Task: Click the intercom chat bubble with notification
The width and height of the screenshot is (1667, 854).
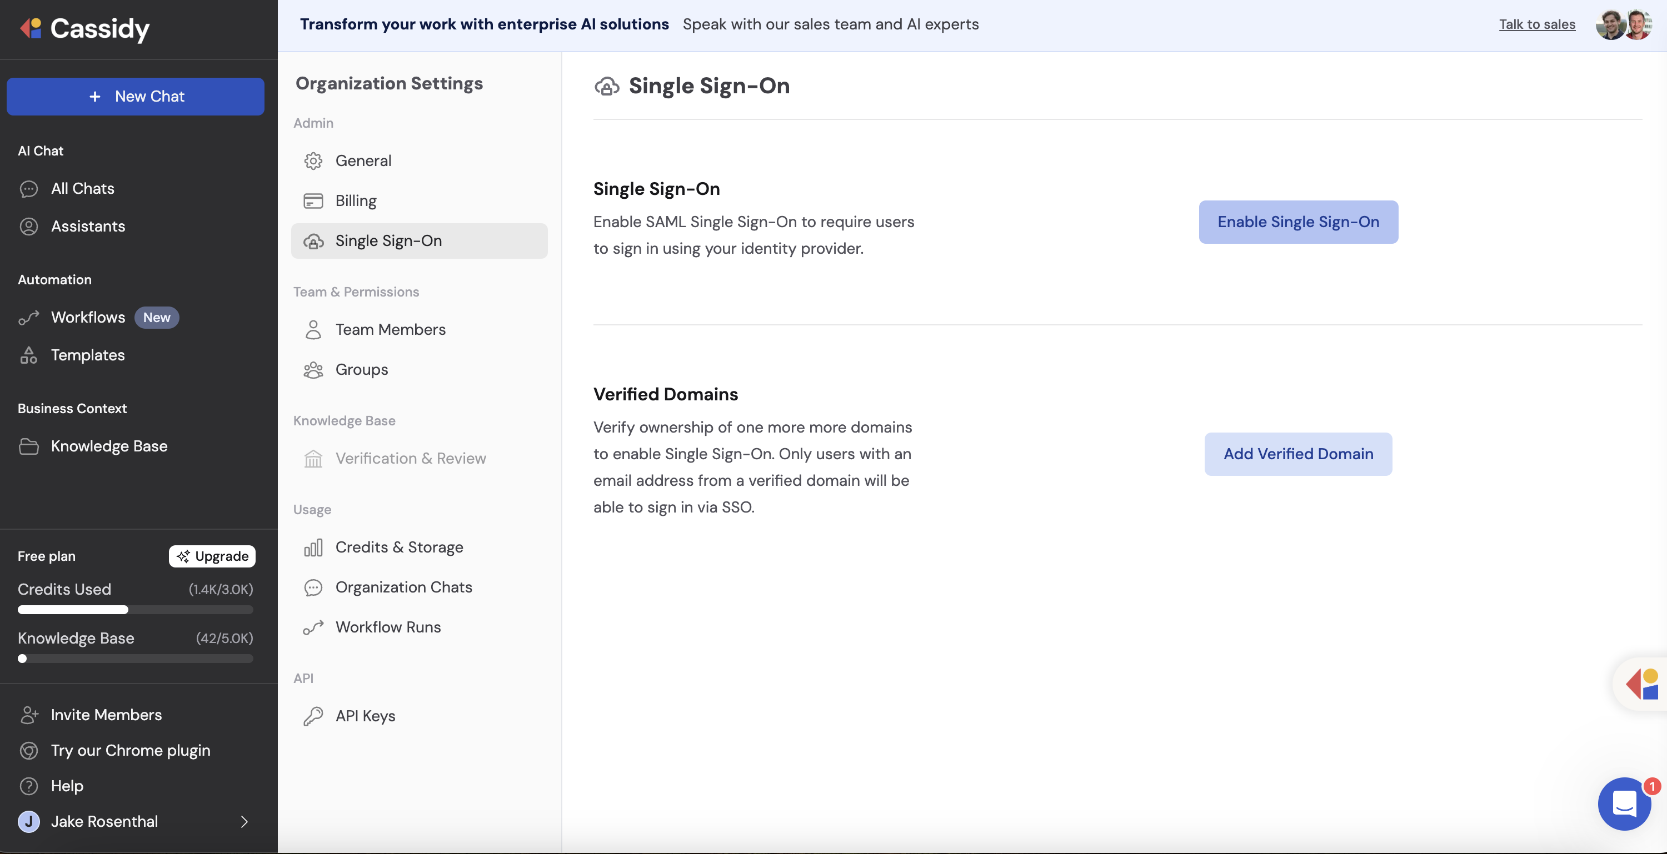Action: (1624, 804)
